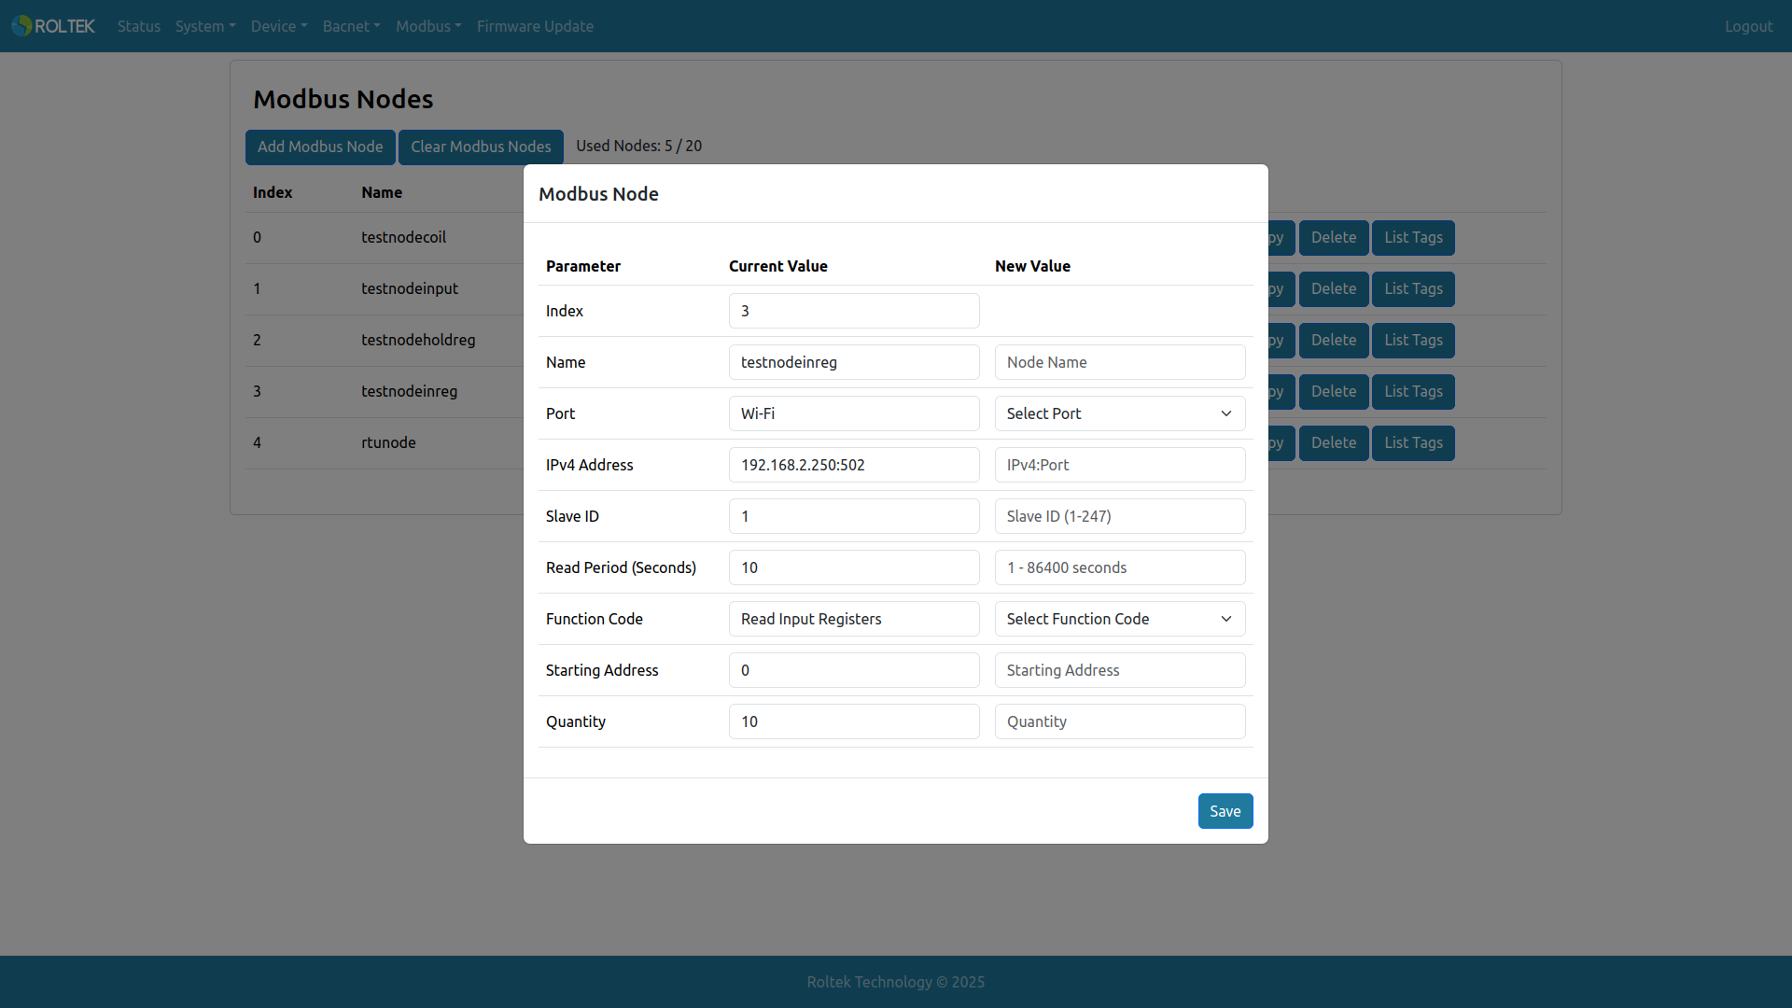Expand the Modbus menu

click(428, 26)
